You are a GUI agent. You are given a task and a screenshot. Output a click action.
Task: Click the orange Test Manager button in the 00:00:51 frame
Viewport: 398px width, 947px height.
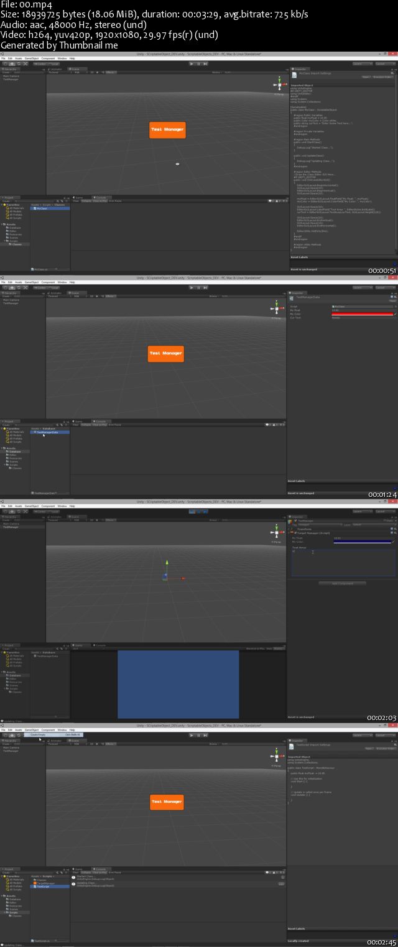pyautogui.click(x=167, y=129)
